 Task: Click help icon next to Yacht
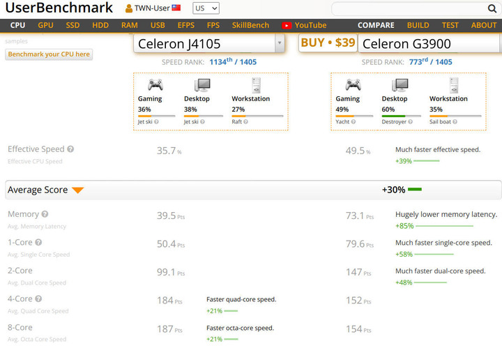(x=353, y=122)
